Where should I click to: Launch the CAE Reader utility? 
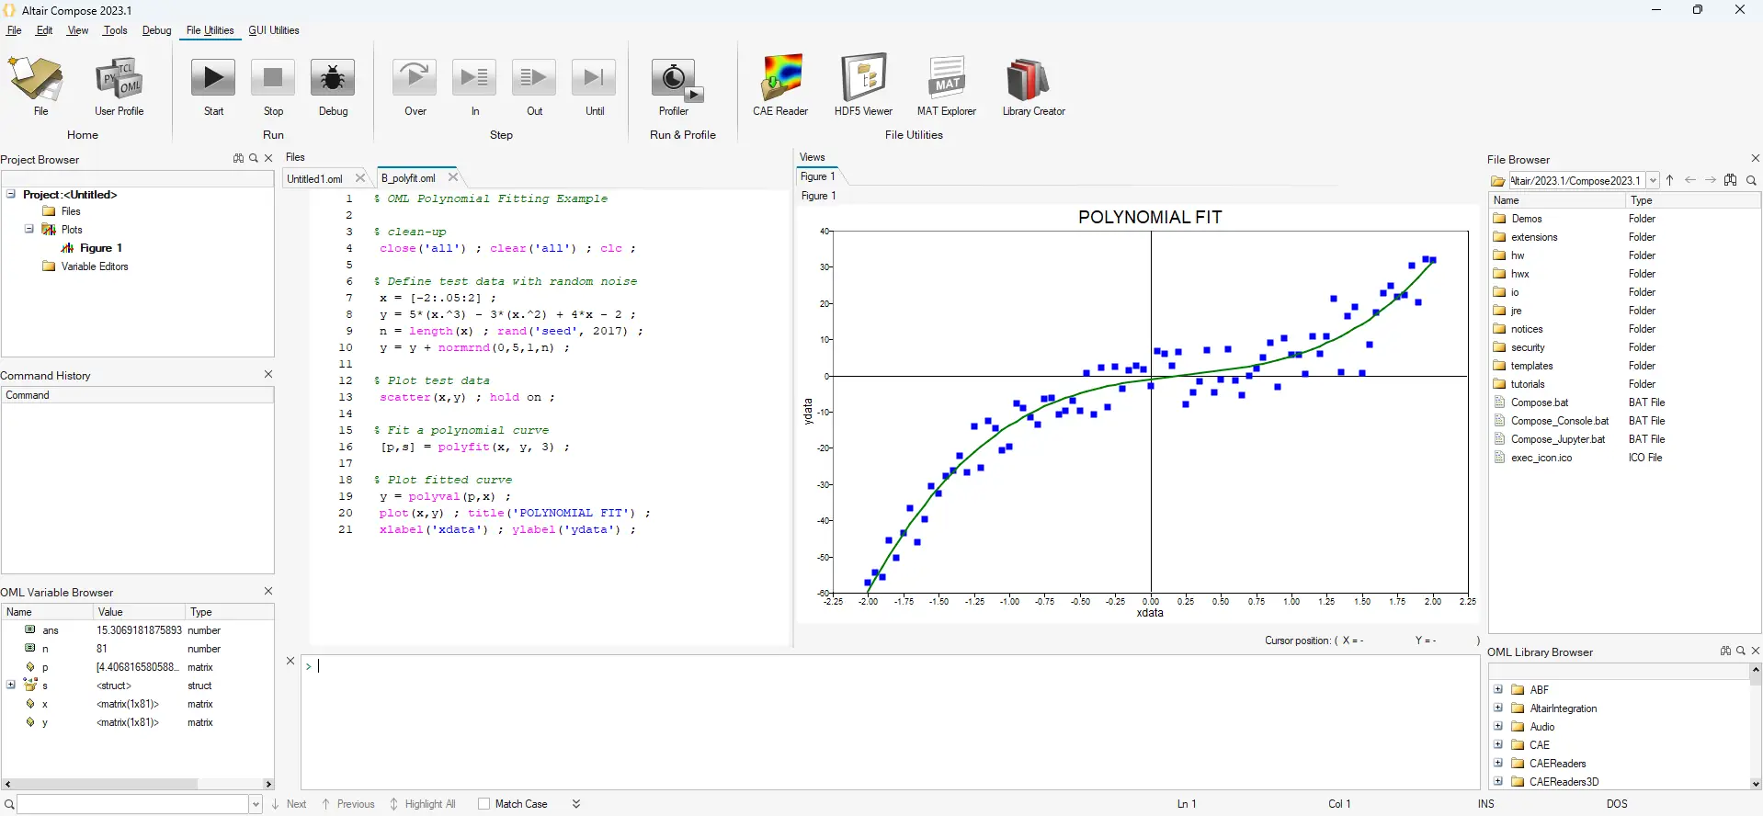tap(780, 78)
